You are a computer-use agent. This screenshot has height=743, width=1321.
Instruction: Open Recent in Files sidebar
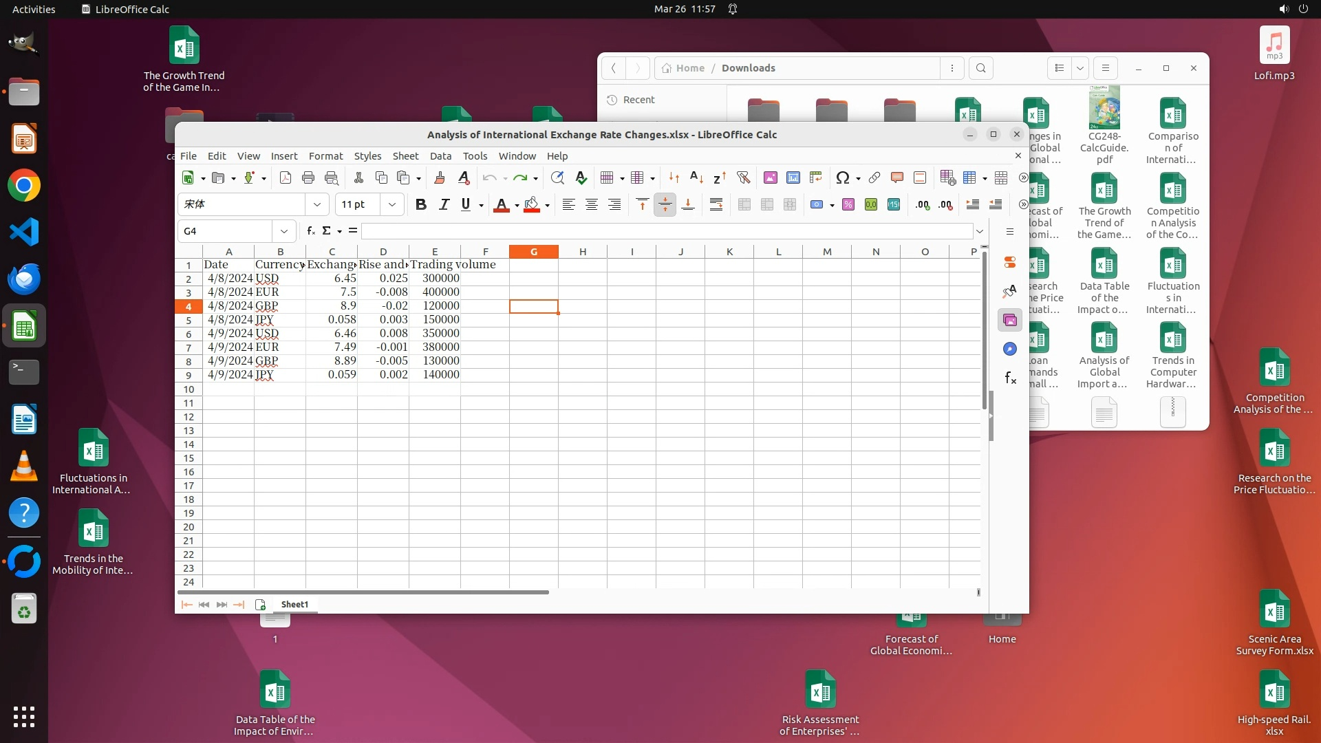coord(638,100)
